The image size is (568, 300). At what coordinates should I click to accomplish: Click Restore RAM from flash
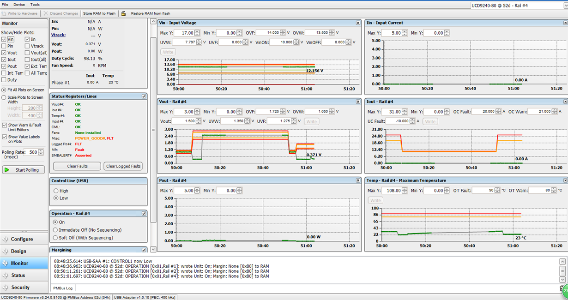pos(151,13)
